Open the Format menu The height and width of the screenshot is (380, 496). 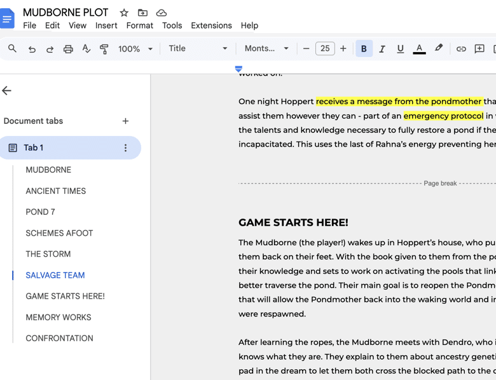click(x=139, y=25)
